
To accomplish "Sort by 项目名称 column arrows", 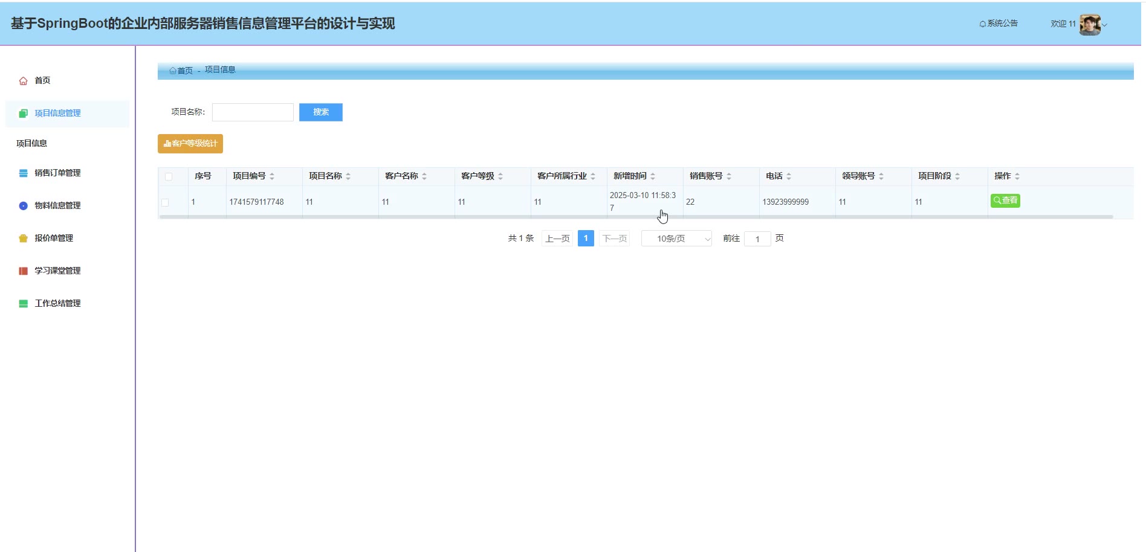I will point(348,176).
